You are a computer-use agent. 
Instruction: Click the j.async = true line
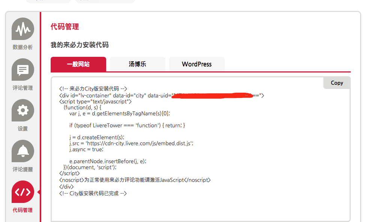pyautogui.click(x=86, y=149)
